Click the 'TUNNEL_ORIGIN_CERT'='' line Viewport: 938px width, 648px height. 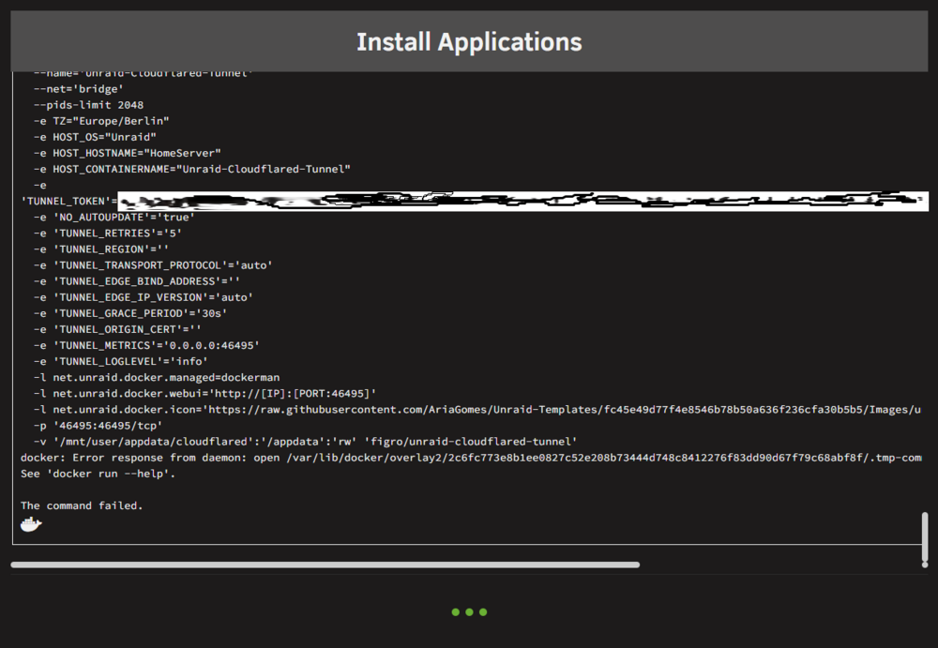click(x=117, y=330)
